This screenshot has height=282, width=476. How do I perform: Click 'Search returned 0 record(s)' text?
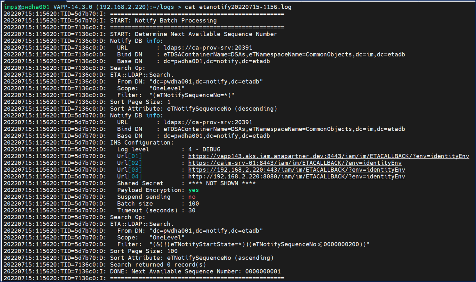tap(158, 265)
